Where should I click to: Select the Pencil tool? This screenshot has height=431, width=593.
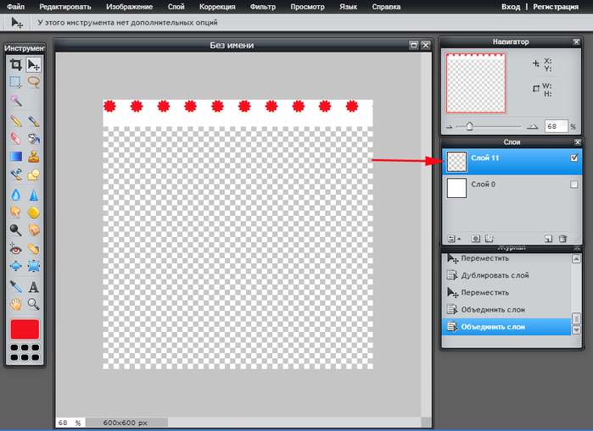(15, 121)
